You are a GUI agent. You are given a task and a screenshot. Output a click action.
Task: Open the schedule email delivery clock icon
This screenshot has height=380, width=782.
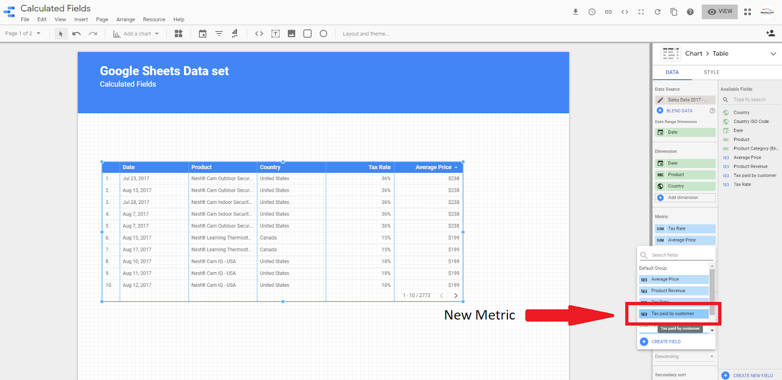click(x=592, y=12)
